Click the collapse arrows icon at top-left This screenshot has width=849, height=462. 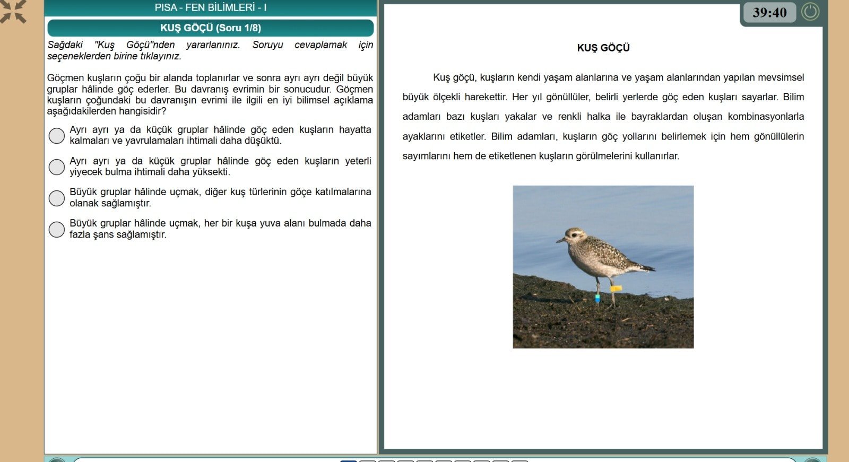coord(13,11)
